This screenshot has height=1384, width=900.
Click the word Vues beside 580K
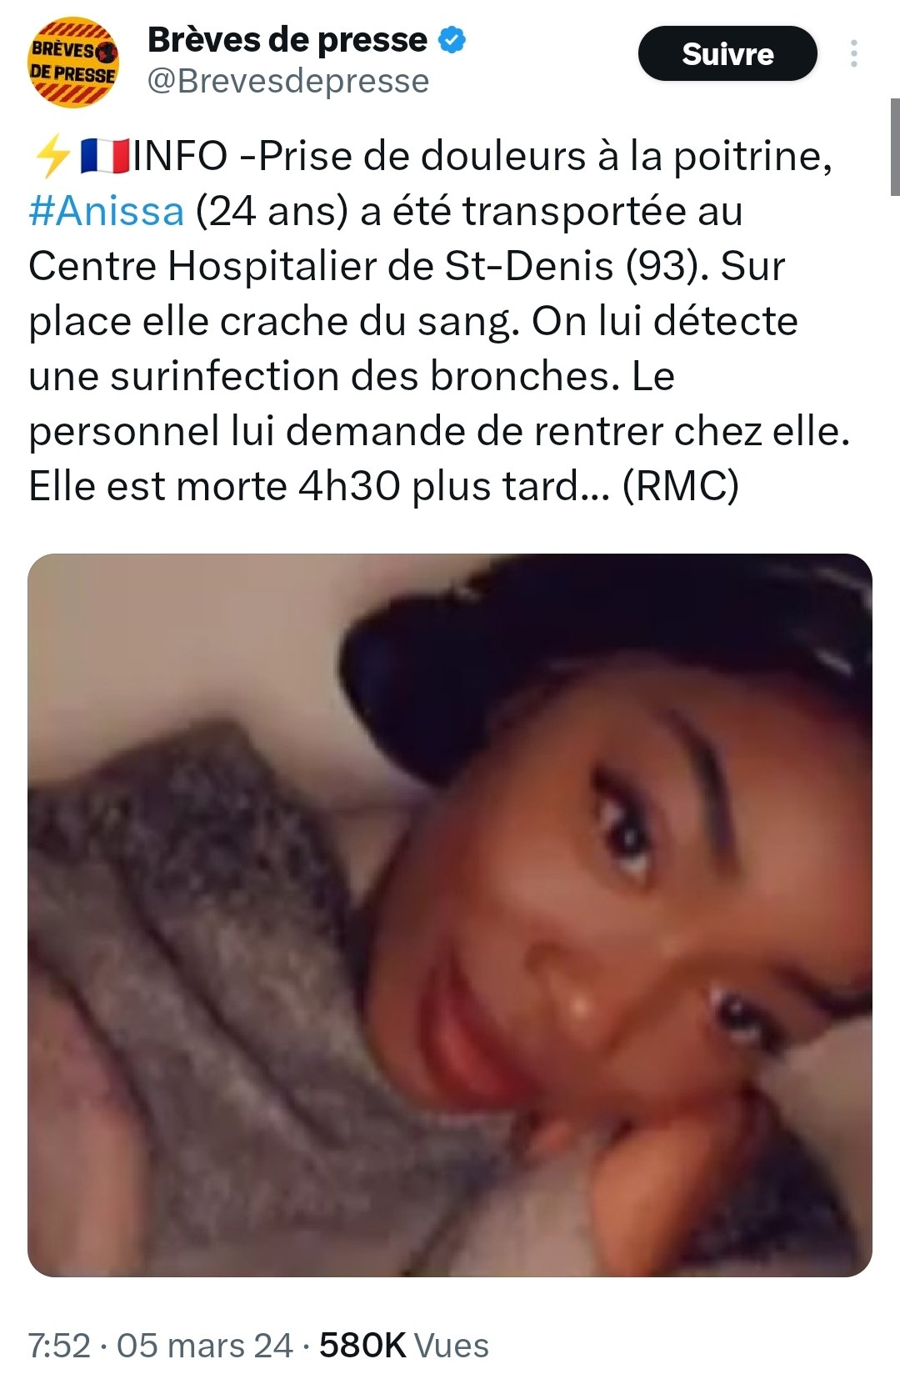452,1346
